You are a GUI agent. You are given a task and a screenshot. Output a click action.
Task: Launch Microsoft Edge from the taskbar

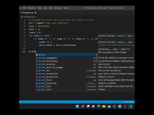(x=98, y=106)
